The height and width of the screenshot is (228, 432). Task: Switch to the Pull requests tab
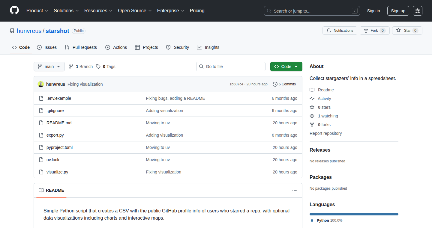pos(81,47)
